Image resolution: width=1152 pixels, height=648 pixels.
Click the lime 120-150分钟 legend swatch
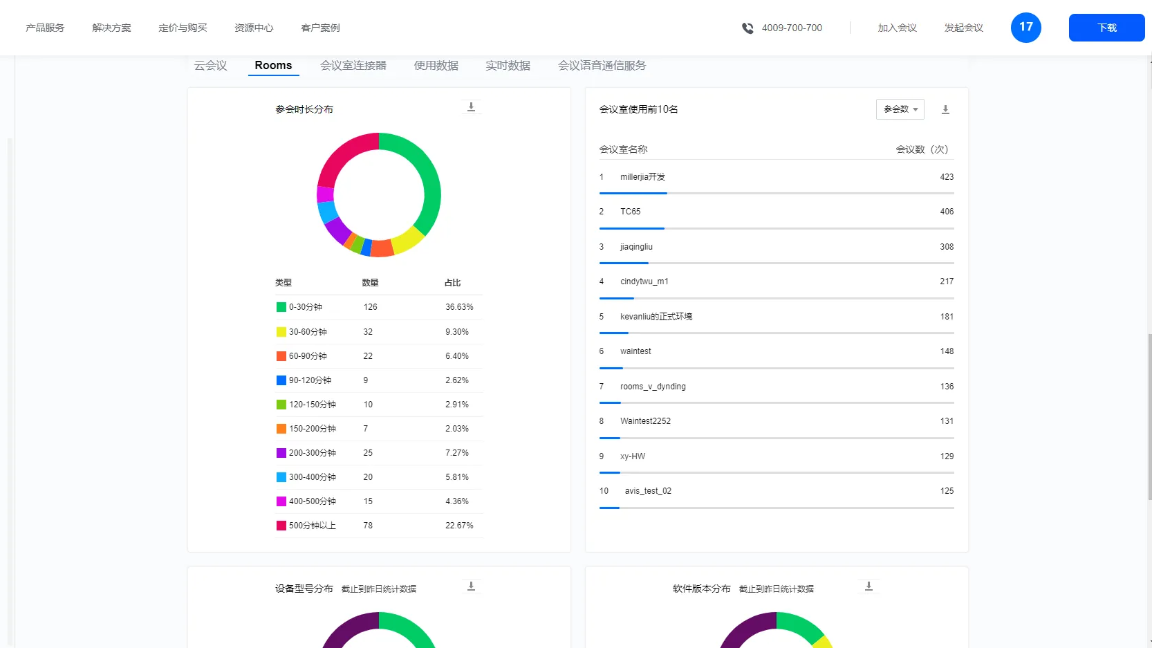pos(281,405)
